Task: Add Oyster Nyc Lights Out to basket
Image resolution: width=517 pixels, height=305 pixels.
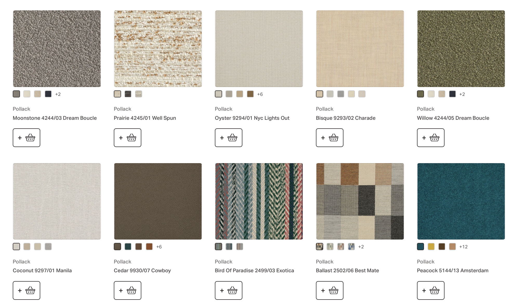Action: pyautogui.click(x=229, y=138)
